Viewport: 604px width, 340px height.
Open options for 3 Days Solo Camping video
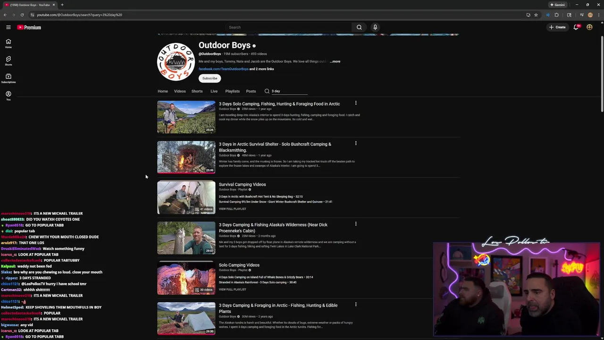click(356, 103)
